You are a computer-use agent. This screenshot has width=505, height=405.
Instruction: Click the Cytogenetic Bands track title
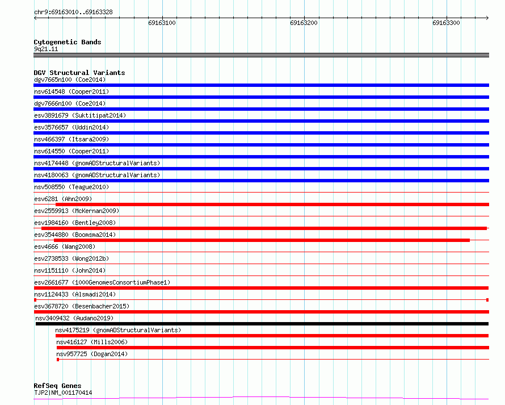pyautogui.click(x=68, y=42)
